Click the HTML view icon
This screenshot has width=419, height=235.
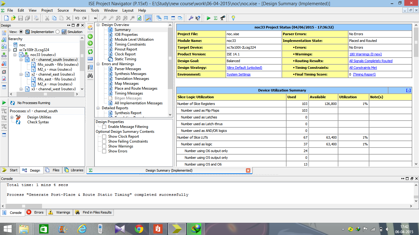coord(90,58)
